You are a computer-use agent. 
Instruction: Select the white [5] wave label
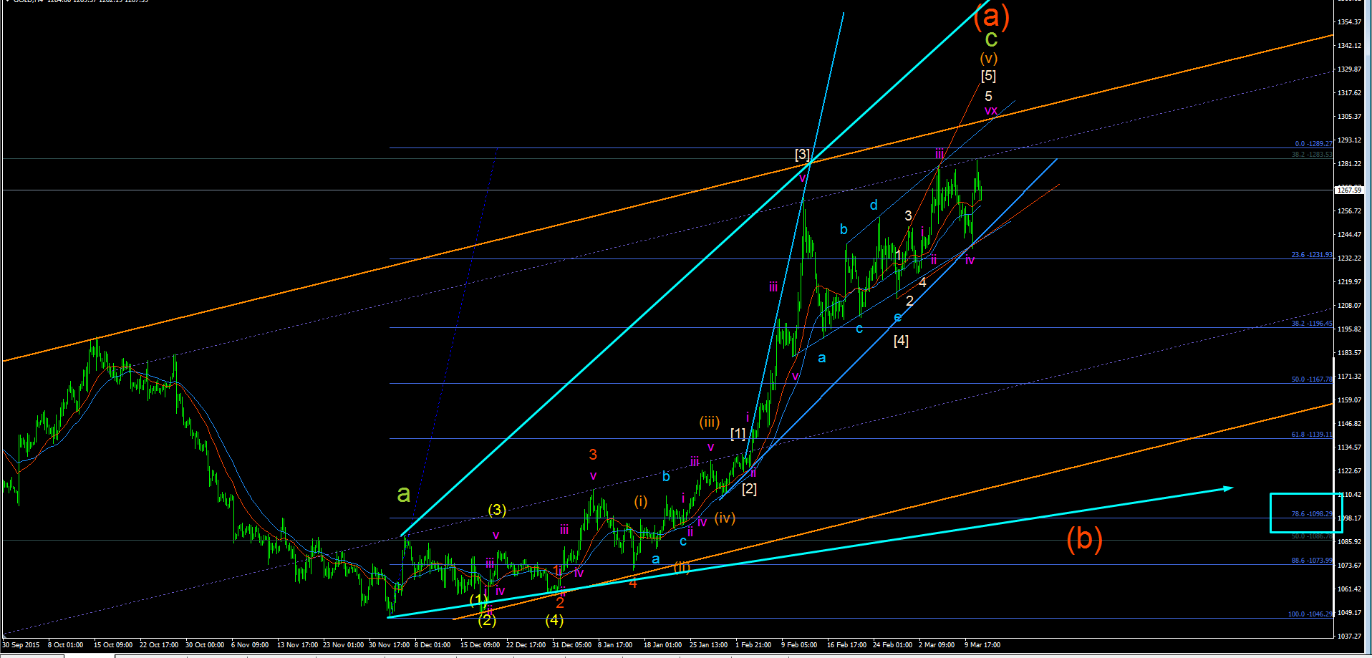[x=988, y=76]
